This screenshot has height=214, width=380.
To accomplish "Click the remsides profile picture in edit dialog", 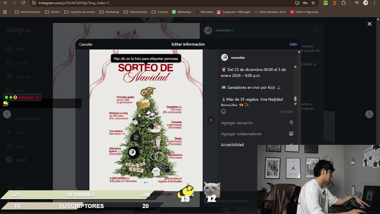I will (224, 58).
